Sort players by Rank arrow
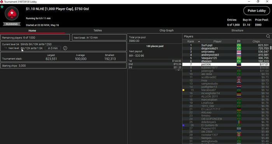The height and width of the screenshot is (144, 272). click(x=199, y=42)
